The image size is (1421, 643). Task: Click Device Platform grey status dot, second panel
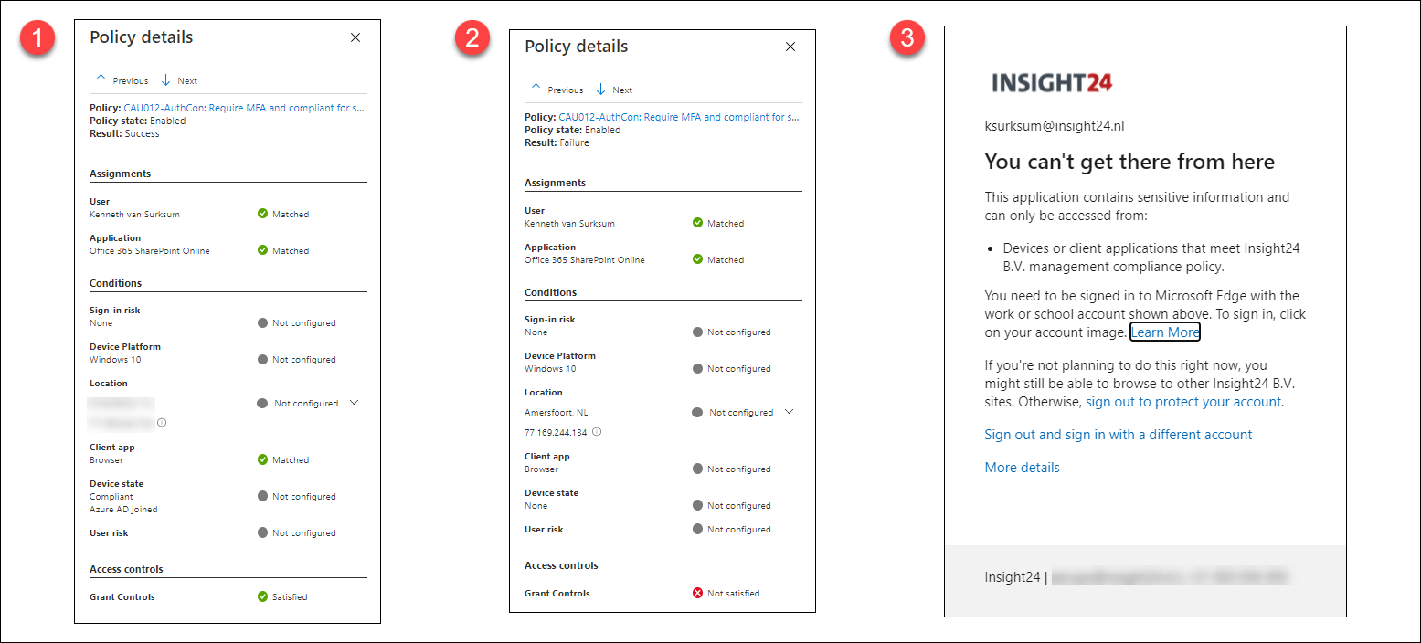coord(697,368)
